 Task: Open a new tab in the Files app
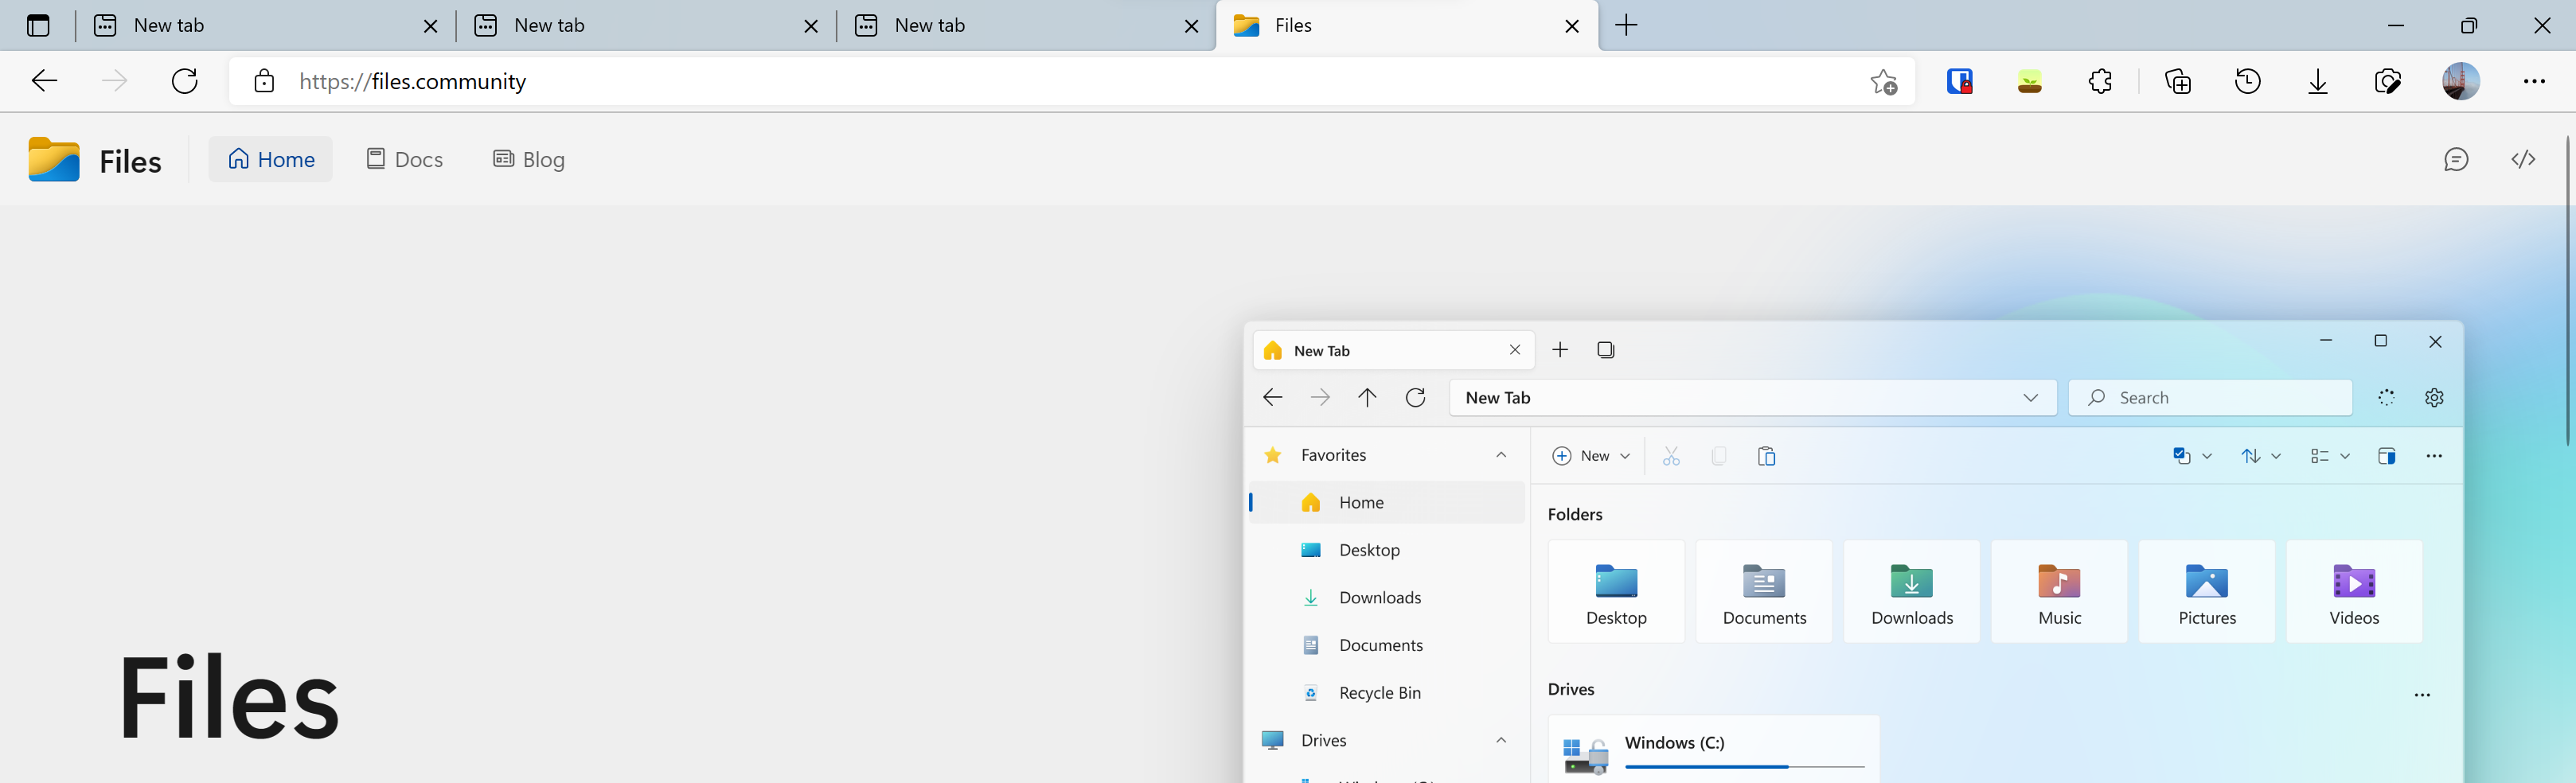point(1559,350)
